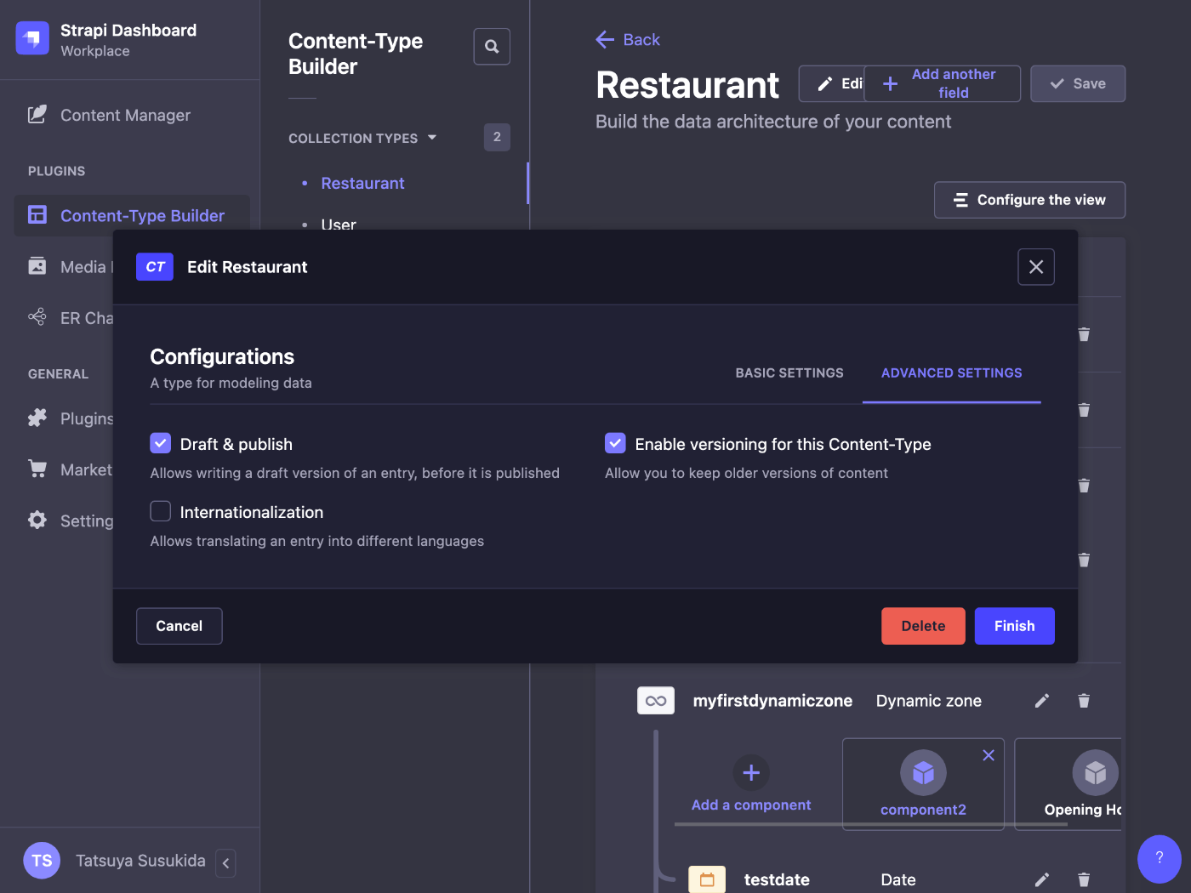Open Configure the view

[1029, 200]
